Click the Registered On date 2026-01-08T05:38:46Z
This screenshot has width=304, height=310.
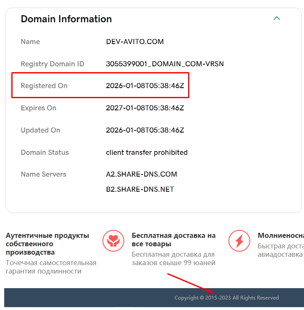tap(145, 86)
